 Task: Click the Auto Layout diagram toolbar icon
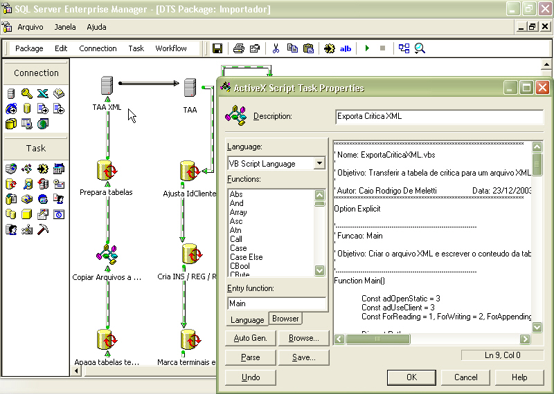(x=404, y=48)
